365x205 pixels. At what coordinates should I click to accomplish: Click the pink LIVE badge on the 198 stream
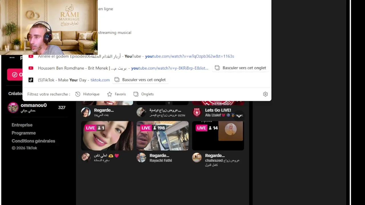(x=146, y=128)
